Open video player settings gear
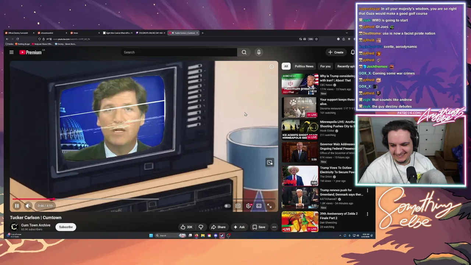471x265 pixels. click(x=248, y=206)
